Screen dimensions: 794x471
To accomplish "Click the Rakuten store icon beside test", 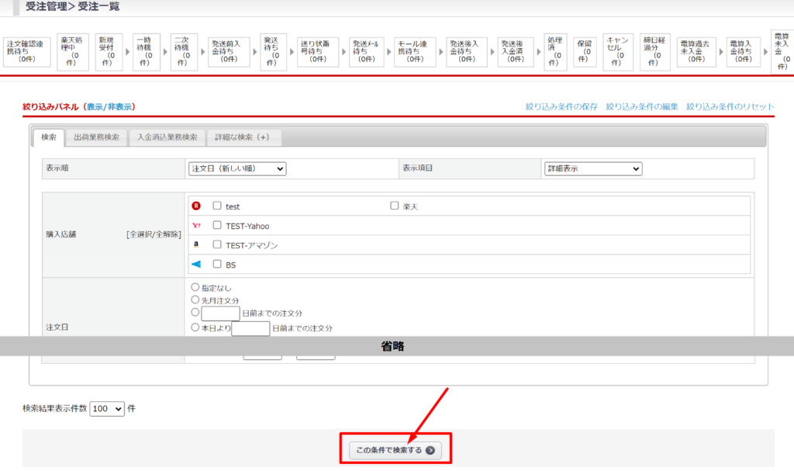I will click(x=196, y=206).
